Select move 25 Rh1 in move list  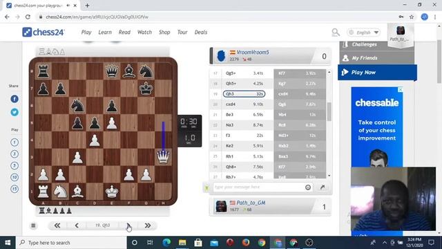pyautogui.click(x=244, y=156)
